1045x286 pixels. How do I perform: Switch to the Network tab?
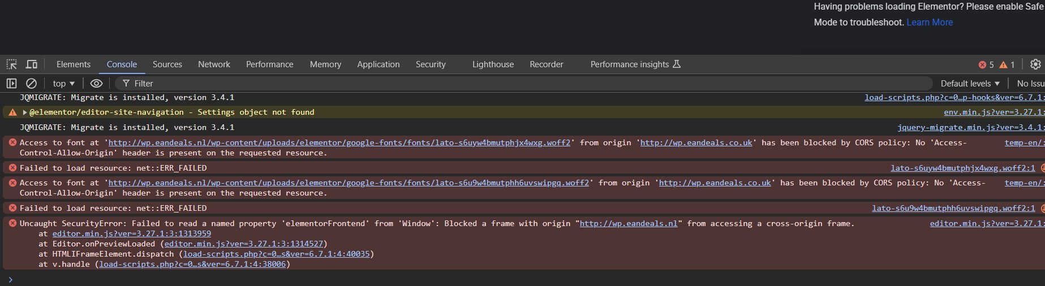coord(214,64)
